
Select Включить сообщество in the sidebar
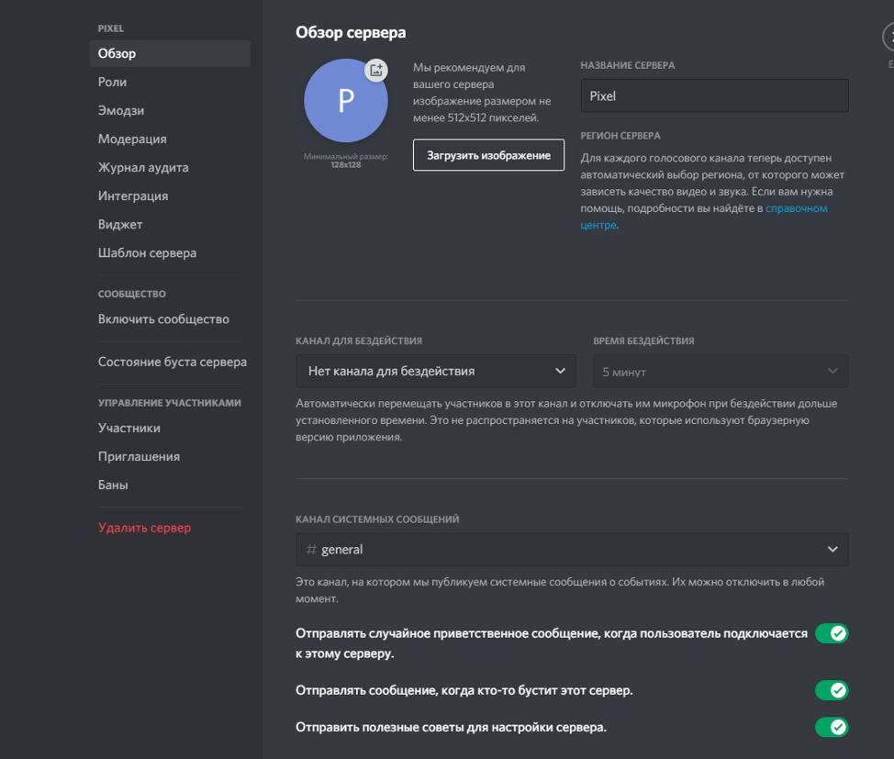163,319
